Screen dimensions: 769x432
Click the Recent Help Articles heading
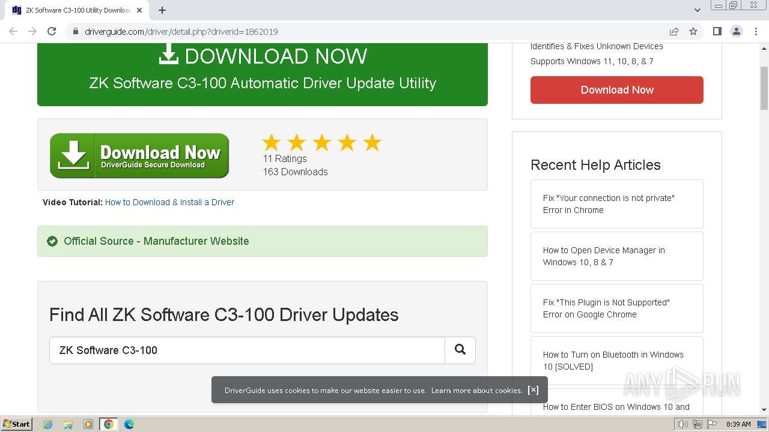595,165
